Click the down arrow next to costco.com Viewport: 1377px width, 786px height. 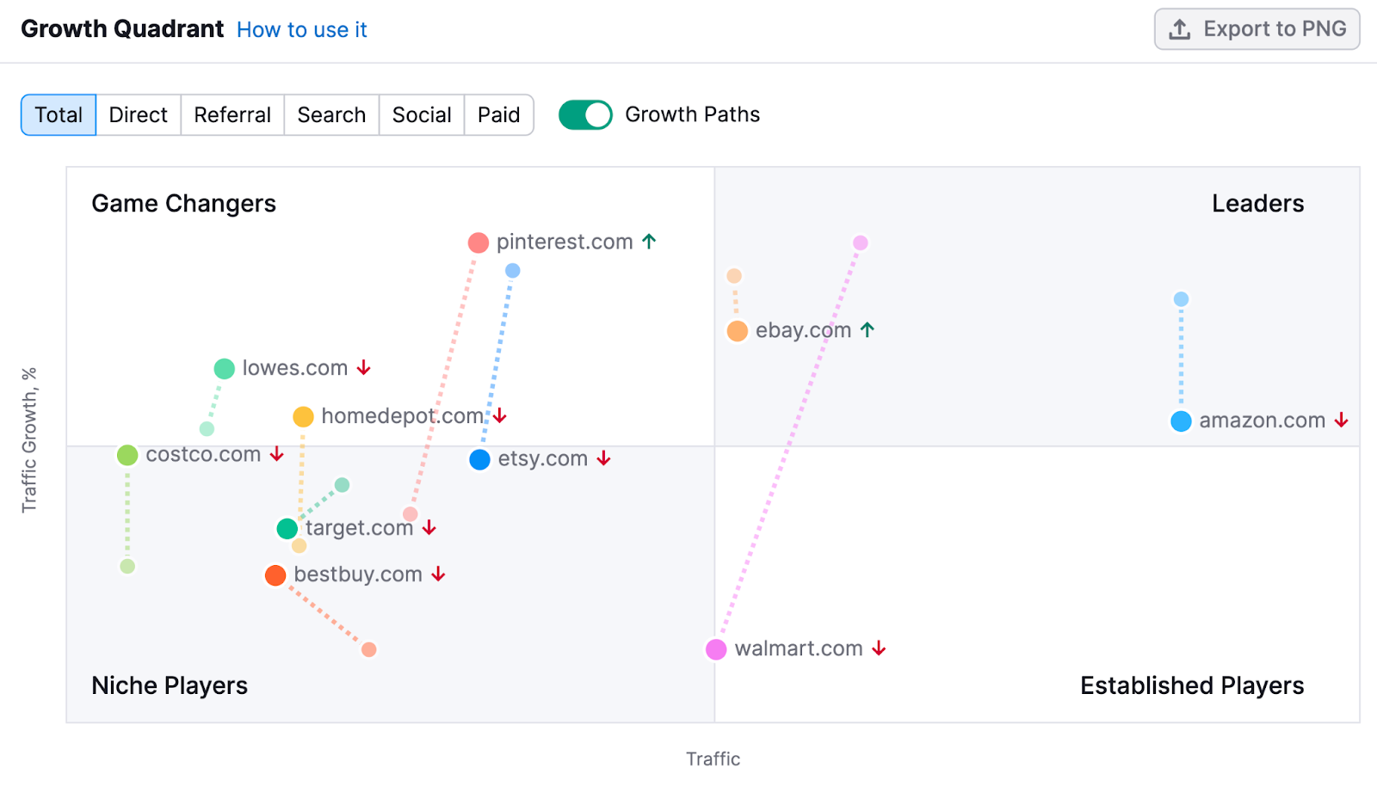(276, 455)
